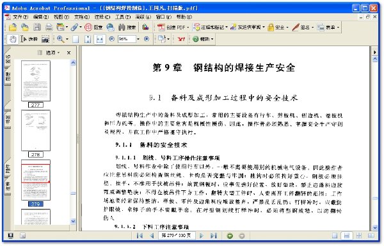Screen dimensions: 384x246
Task: Click the round zoom in button
Action: 147,39
